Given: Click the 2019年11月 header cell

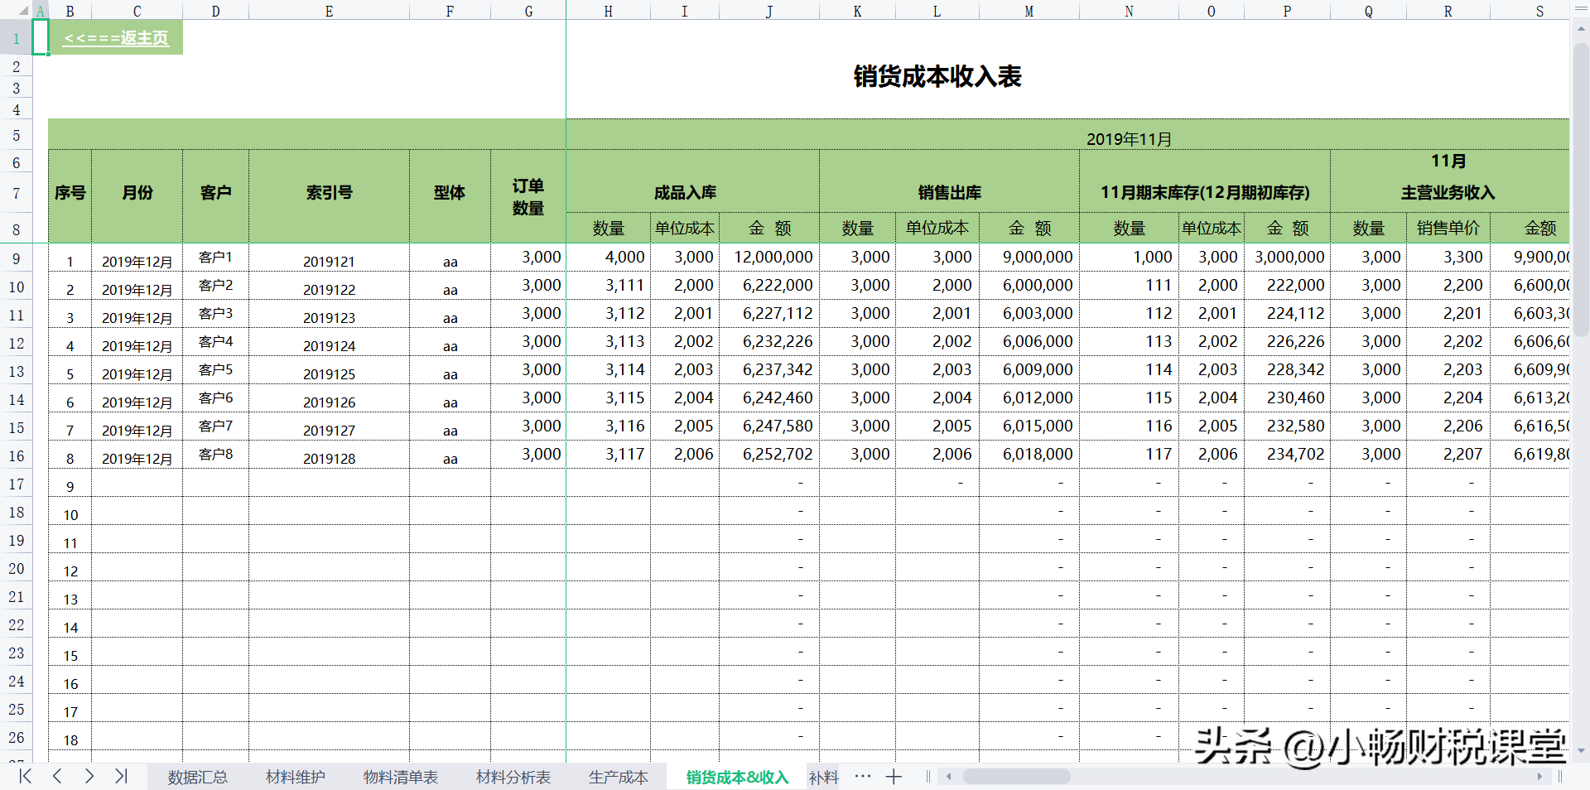Looking at the screenshot, I should [x=1129, y=139].
